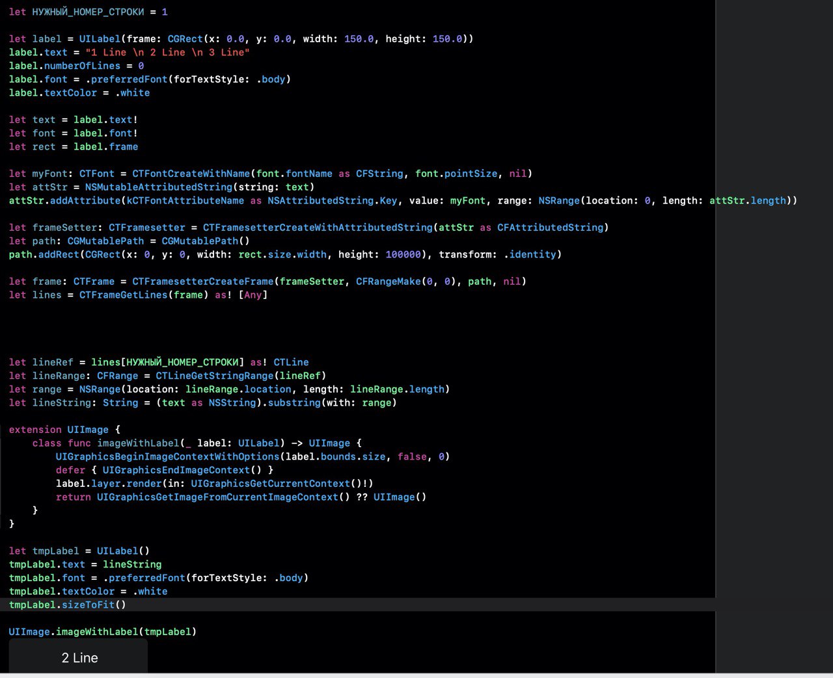Viewport: 833px width, 678px height.
Task: Click the 'label.layer.render' call
Action: (x=108, y=484)
